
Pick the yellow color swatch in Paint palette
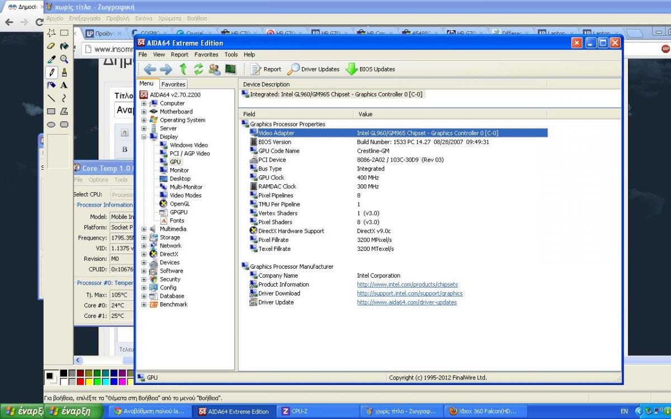89,382
